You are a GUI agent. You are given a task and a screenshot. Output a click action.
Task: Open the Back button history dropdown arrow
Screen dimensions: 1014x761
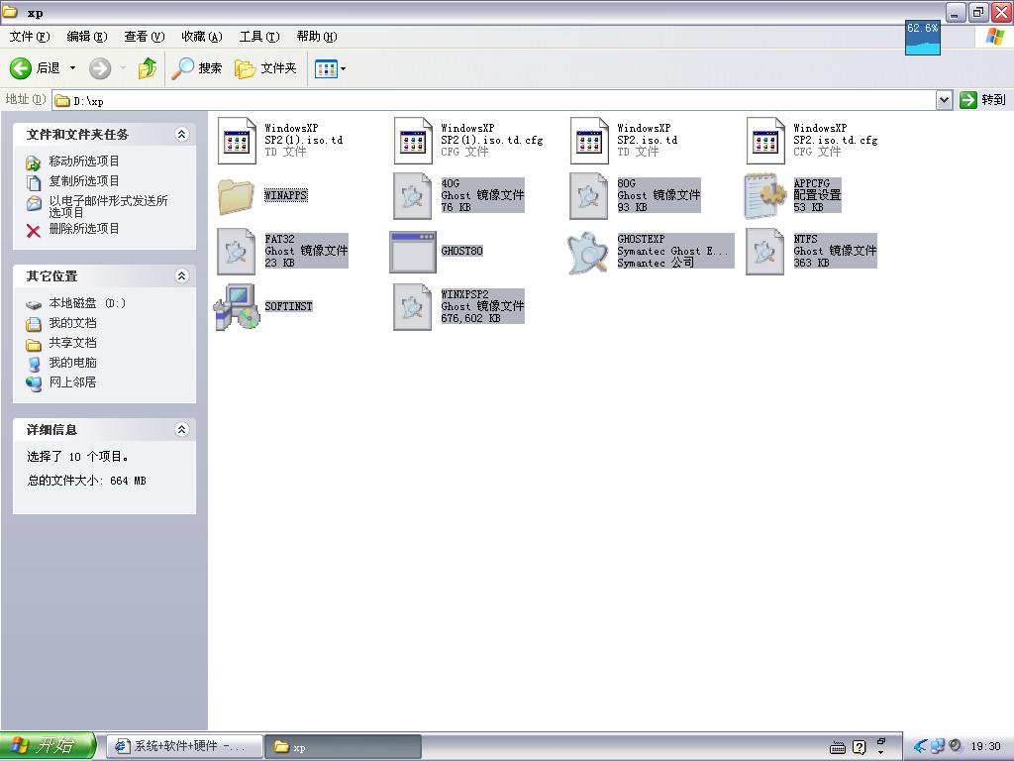coord(72,68)
